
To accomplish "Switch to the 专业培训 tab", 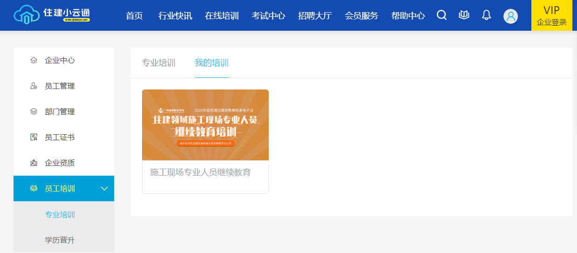I will click(158, 63).
